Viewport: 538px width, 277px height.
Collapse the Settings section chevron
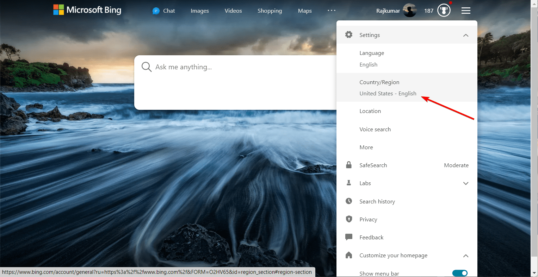(466, 35)
